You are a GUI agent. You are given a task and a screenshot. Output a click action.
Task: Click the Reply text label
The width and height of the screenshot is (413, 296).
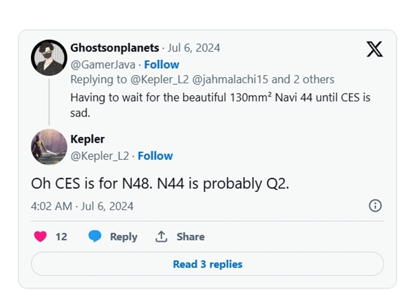click(x=124, y=236)
